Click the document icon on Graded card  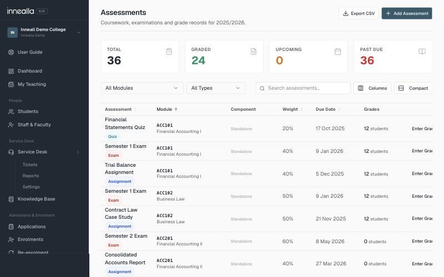254,52
